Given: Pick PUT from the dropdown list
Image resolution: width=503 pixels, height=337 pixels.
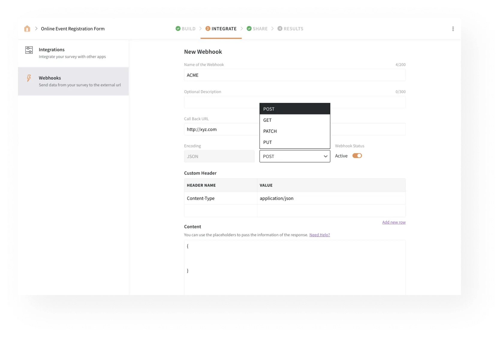Looking at the screenshot, I should pos(267,142).
